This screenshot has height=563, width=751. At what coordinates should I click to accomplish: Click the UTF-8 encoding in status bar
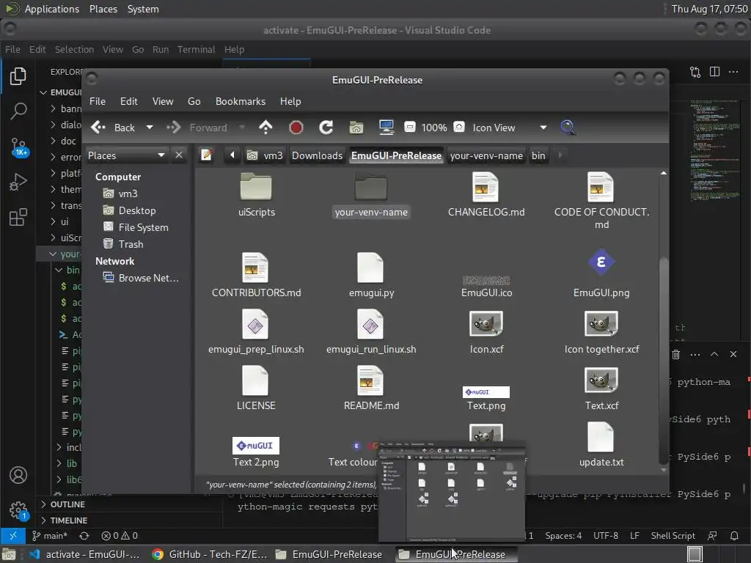click(x=605, y=536)
